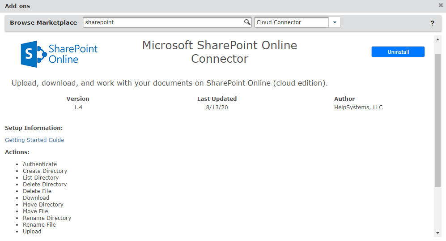
Task: Click the Authenticate action item
Action: (40, 164)
